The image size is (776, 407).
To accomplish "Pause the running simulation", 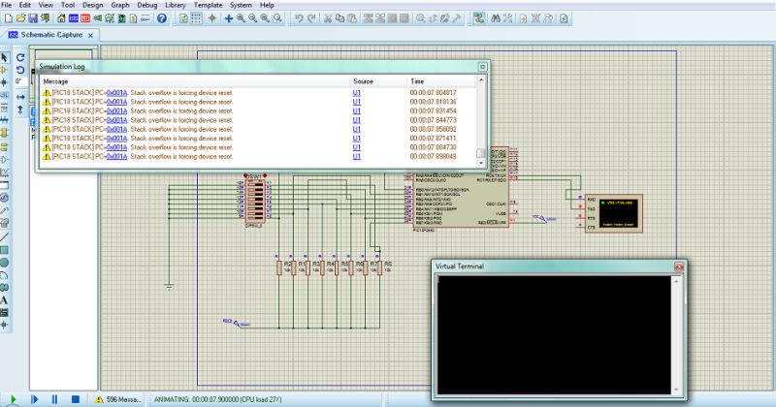I will (53, 399).
